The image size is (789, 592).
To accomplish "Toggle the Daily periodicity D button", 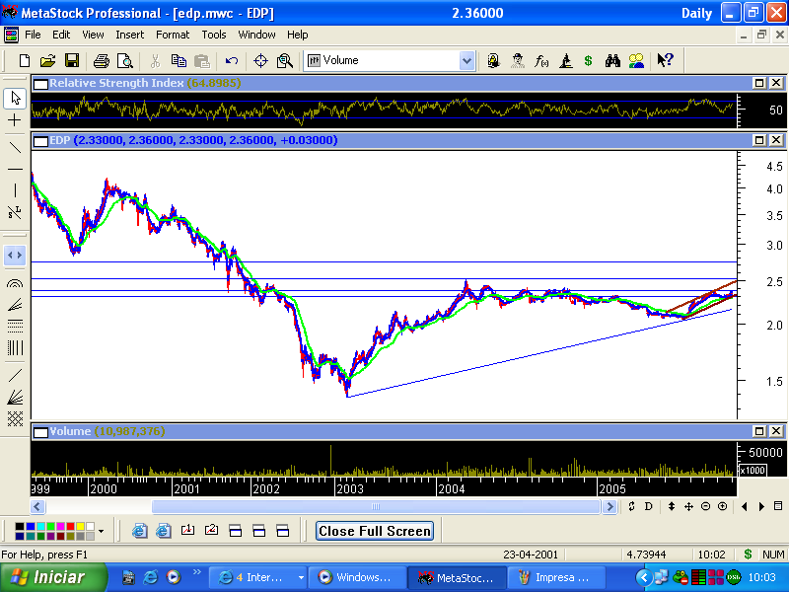I will point(648,506).
